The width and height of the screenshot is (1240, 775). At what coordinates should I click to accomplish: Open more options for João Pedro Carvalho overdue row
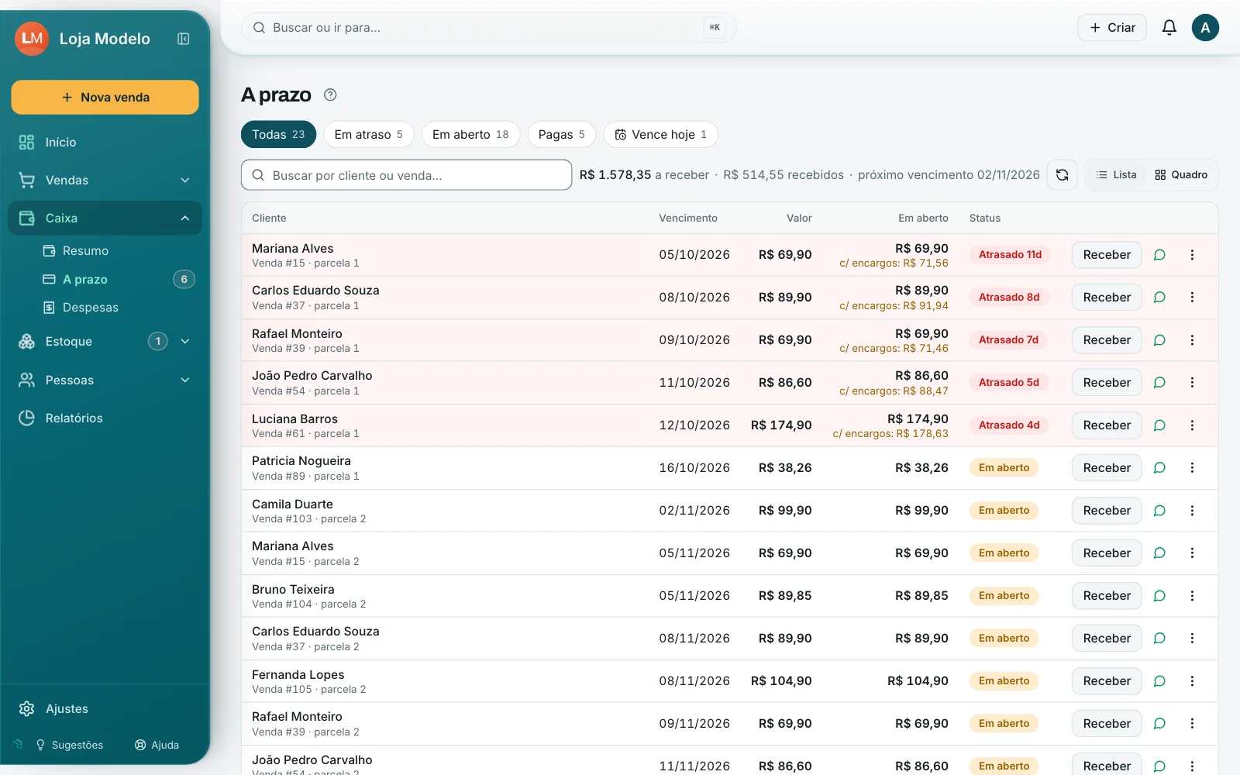(x=1192, y=383)
